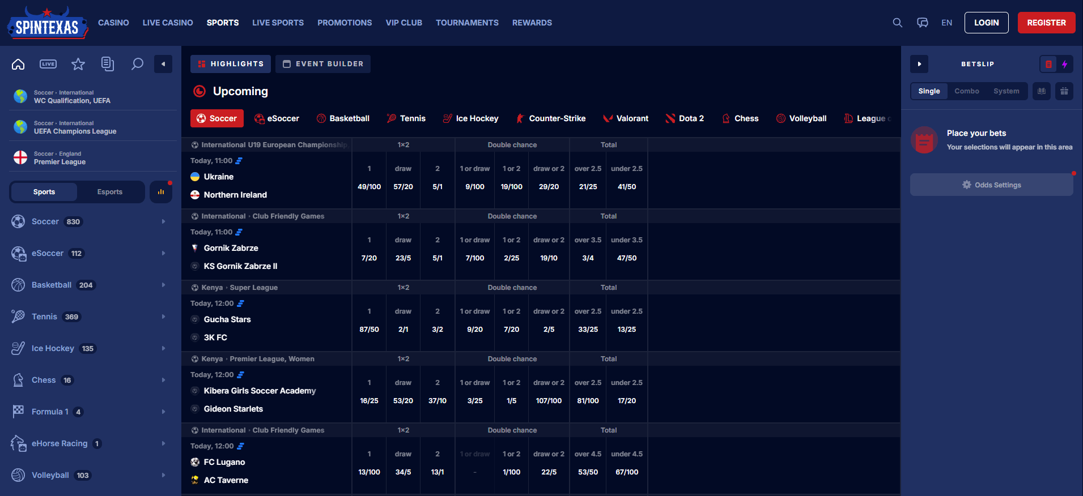Open CASINO menu
The height and width of the screenshot is (496, 1083).
click(x=113, y=23)
